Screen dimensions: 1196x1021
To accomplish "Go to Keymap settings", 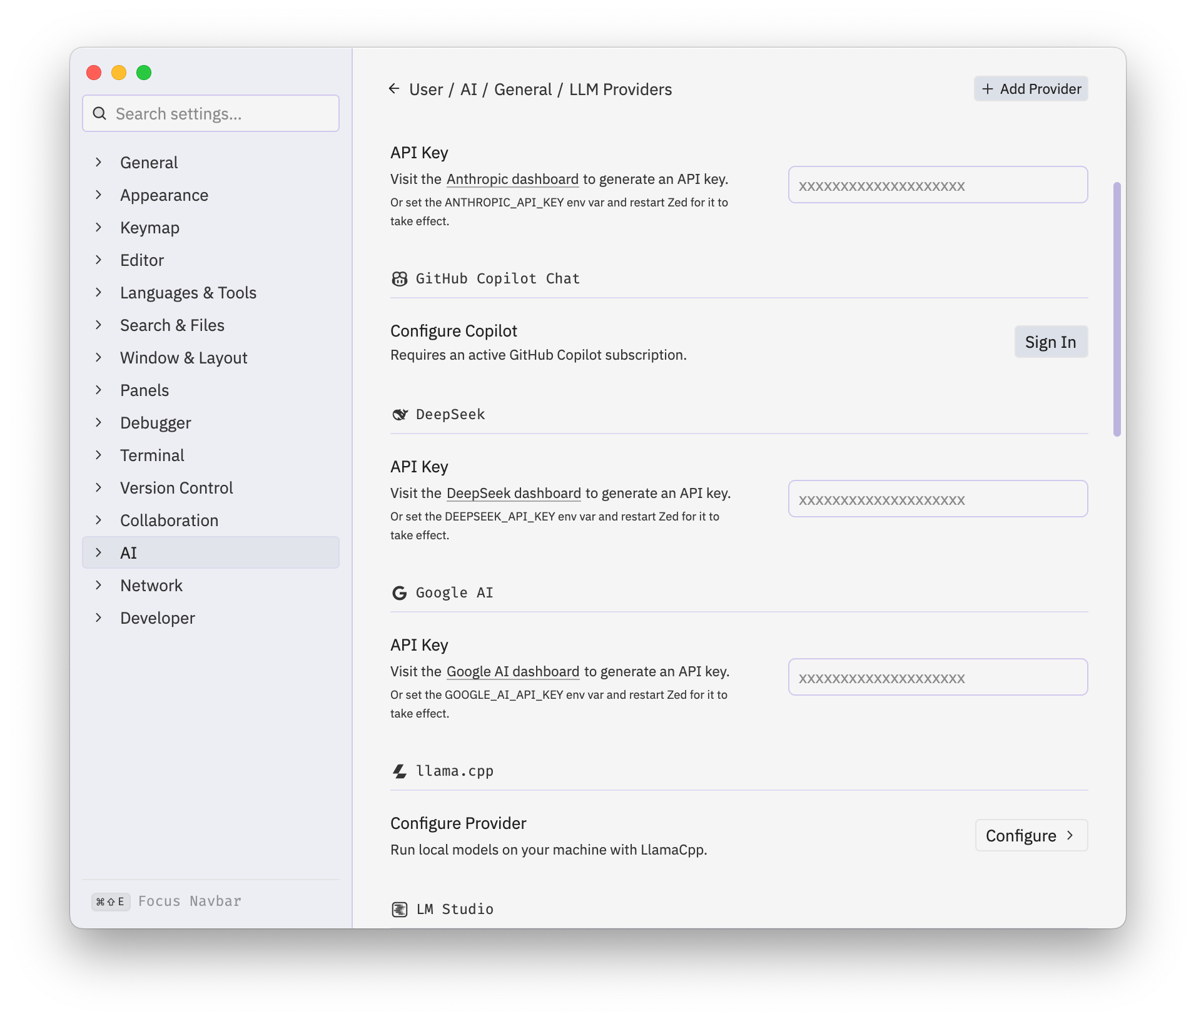I will coord(211,227).
